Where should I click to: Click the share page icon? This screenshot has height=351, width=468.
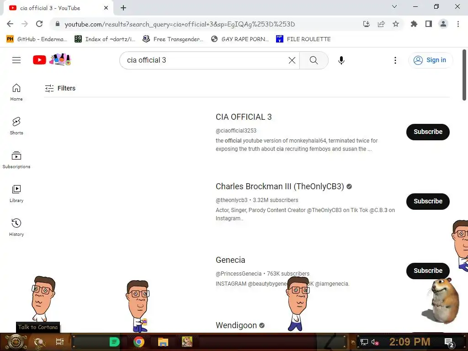[381, 24]
